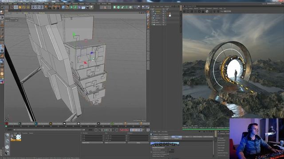Select the Scale tool in top toolbar
Viewport: 284px width, 159px height.
point(20,7)
